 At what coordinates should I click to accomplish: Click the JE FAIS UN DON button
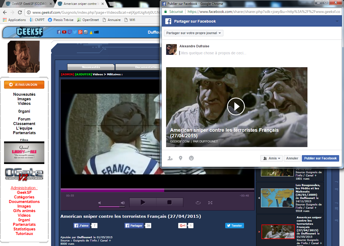tap(24, 85)
